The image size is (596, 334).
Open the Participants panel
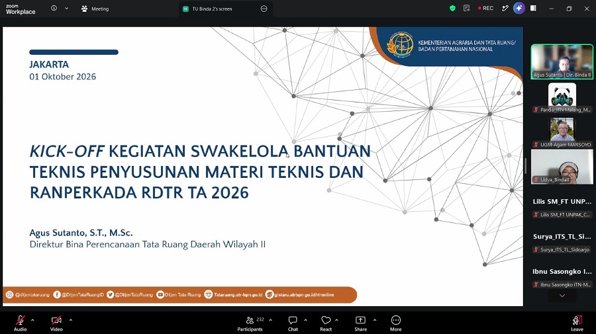(250, 324)
